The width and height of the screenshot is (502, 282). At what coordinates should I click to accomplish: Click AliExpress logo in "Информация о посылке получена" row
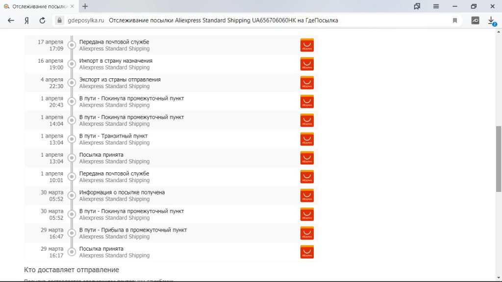point(307,196)
